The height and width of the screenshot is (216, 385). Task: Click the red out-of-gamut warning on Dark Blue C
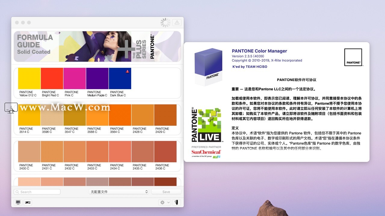128,71
